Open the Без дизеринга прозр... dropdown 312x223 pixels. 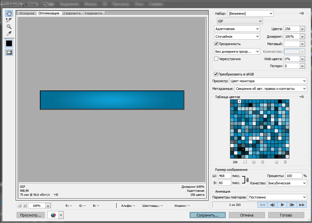pyautogui.click(x=237, y=52)
